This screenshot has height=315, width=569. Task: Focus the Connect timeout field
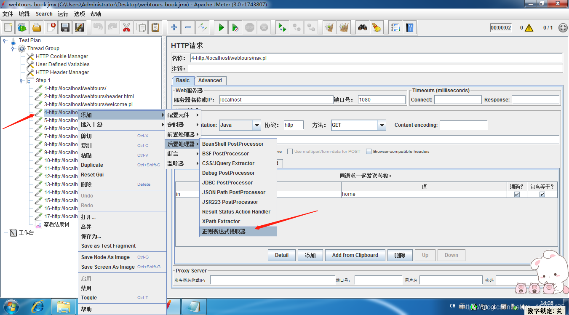click(458, 100)
